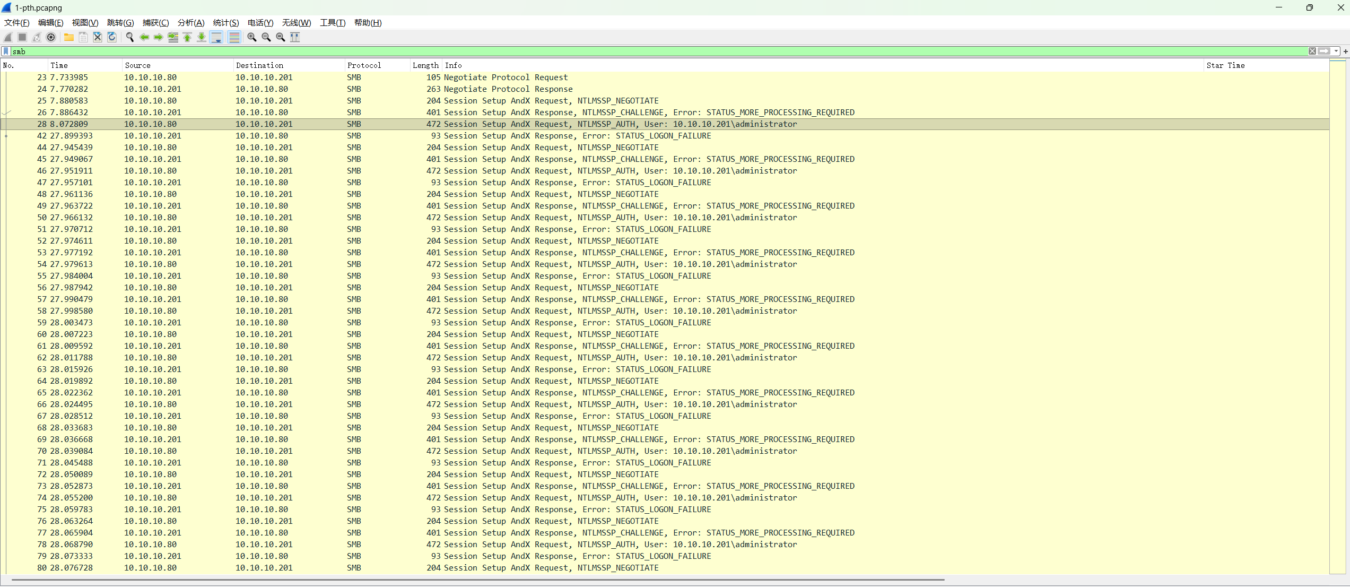
Task: Add a filter button with plus
Action: [1345, 51]
